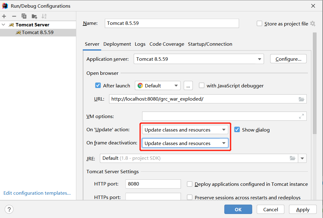Click the Open browser section label
The image size is (323, 218).
(x=102, y=73)
